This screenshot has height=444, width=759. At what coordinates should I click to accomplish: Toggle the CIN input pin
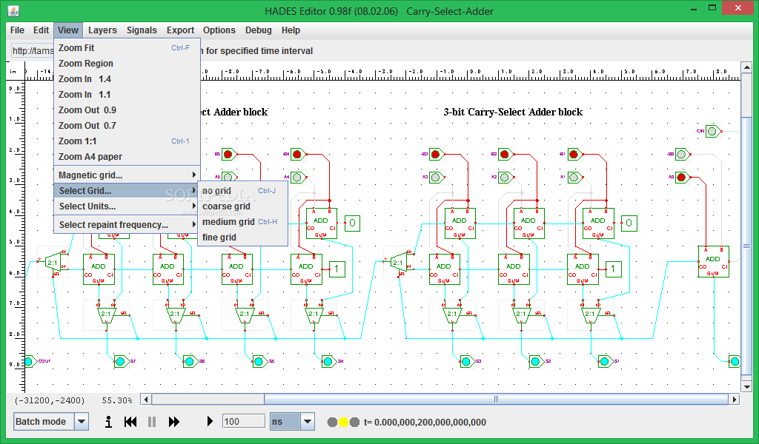[x=712, y=131]
